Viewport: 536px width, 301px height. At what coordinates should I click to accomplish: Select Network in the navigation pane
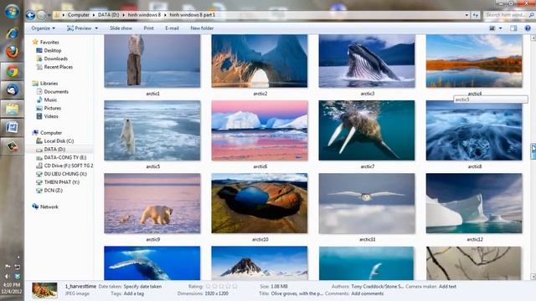(49, 207)
